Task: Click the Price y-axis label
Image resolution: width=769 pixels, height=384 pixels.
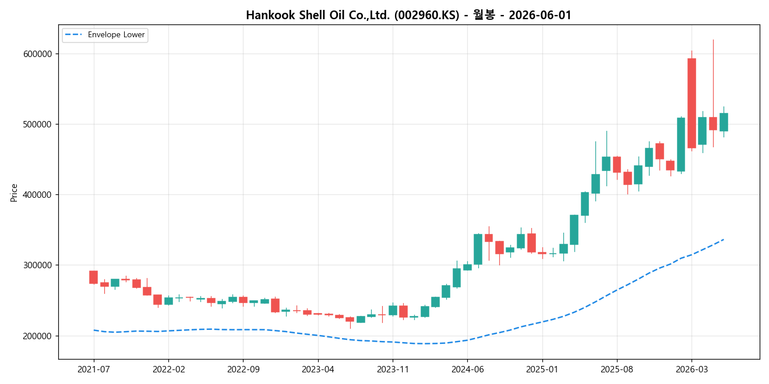Action: pyautogui.click(x=13, y=193)
